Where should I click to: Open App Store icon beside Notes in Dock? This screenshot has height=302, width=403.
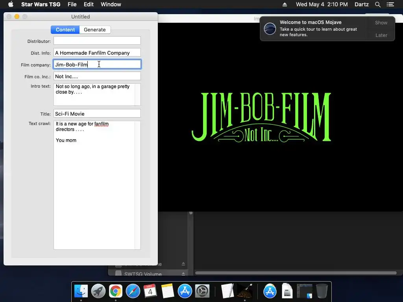[185, 291]
